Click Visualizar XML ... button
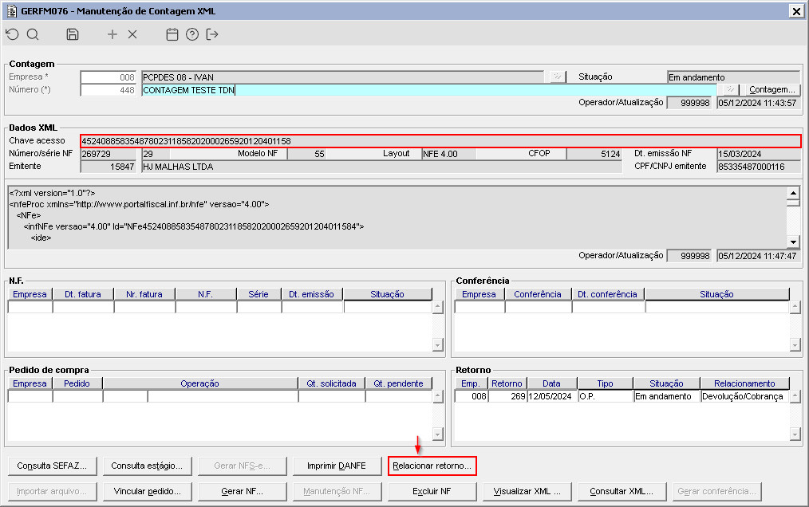Viewport: 809px width, 507px height. [x=527, y=492]
